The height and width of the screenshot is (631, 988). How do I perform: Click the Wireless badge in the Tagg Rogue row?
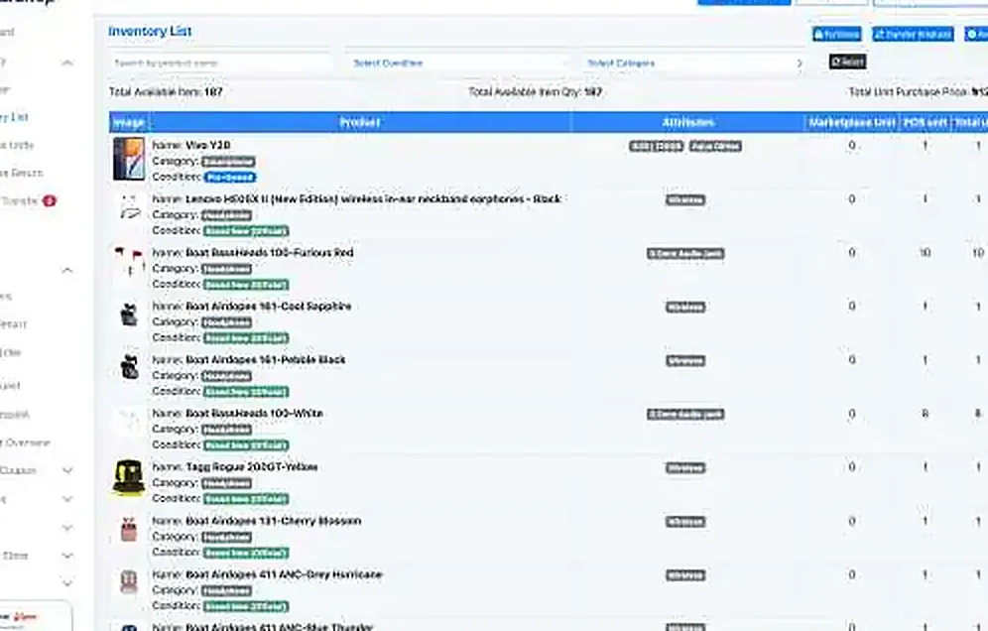tap(684, 467)
